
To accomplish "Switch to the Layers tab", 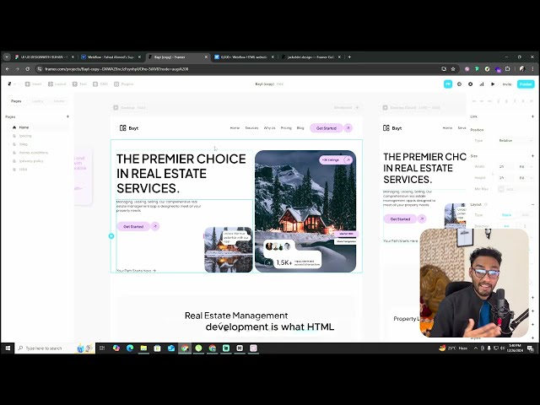I will point(37,101).
